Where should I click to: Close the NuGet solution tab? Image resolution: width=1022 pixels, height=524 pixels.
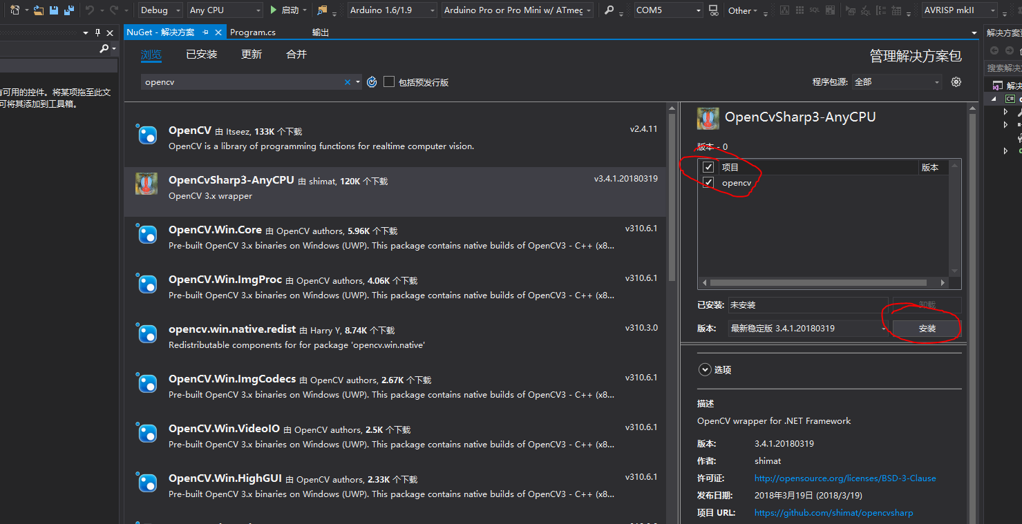(218, 32)
